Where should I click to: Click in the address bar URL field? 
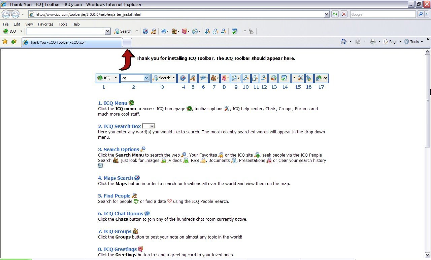[x=176, y=14]
